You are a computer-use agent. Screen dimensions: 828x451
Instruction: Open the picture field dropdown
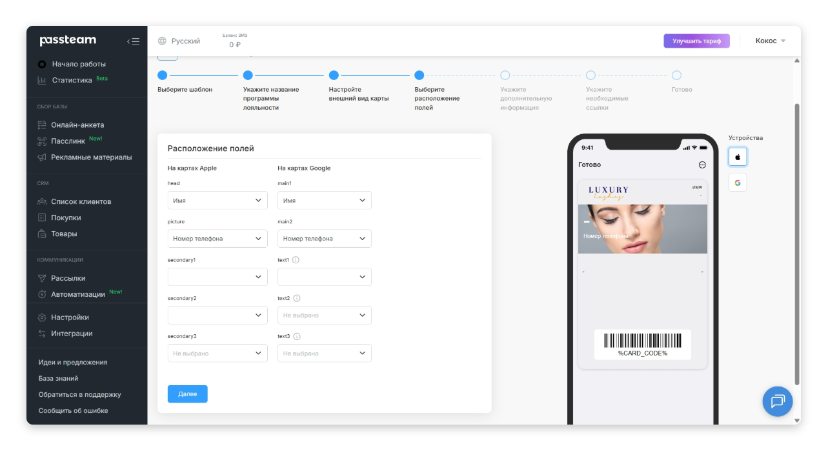[217, 239]
